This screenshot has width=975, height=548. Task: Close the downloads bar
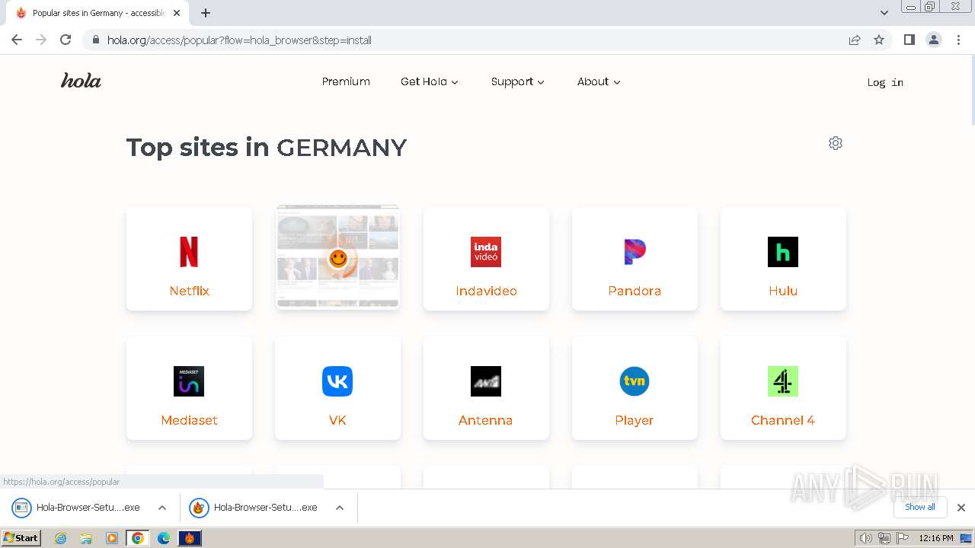pos(961,508)
